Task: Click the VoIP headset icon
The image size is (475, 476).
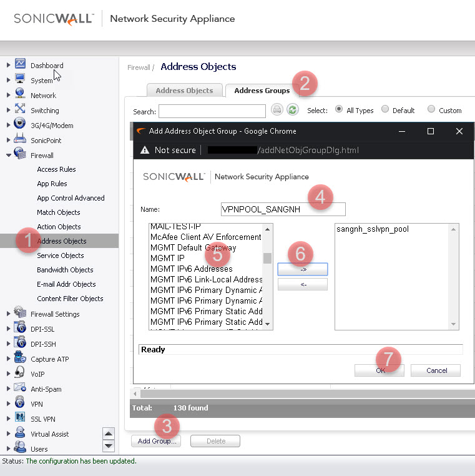Action: [x=20, y=372]
